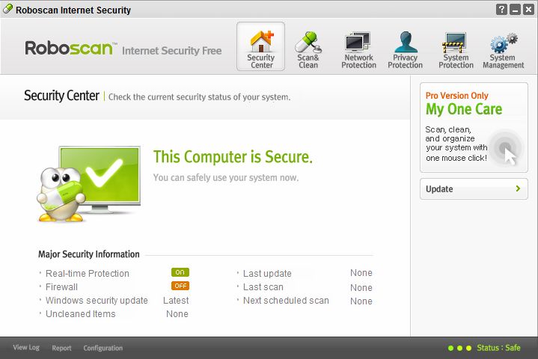Click the Update green arrow chevron
The height and width of the screenshot is (359, 538).
518,188
